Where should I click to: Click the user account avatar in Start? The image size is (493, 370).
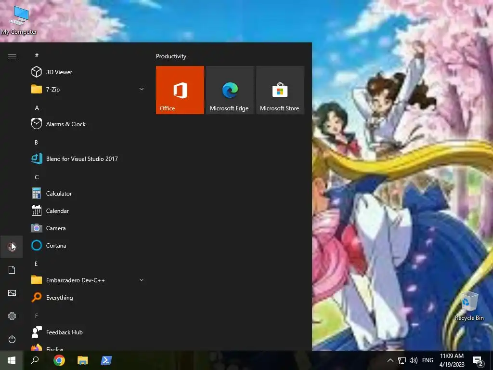click(x=12, y=247)
